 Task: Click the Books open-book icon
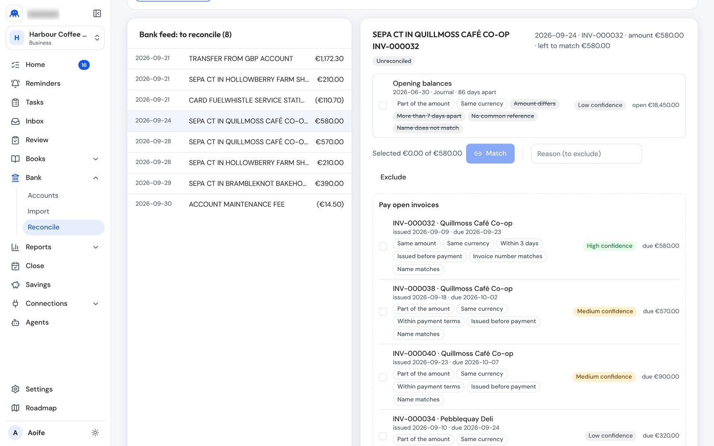(x=15, y=159)
